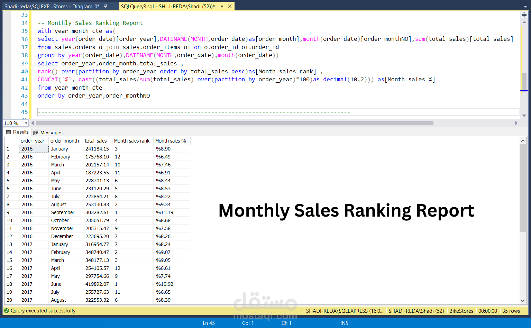
Task: Select the order_year column header
Action: pyautogui.click(x=34, y=141)
